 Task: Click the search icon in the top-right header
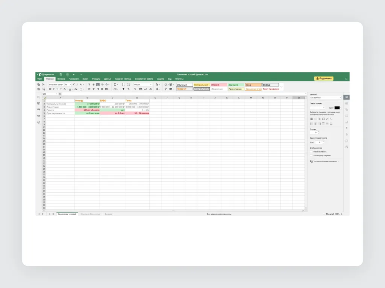tap(346, 79)
